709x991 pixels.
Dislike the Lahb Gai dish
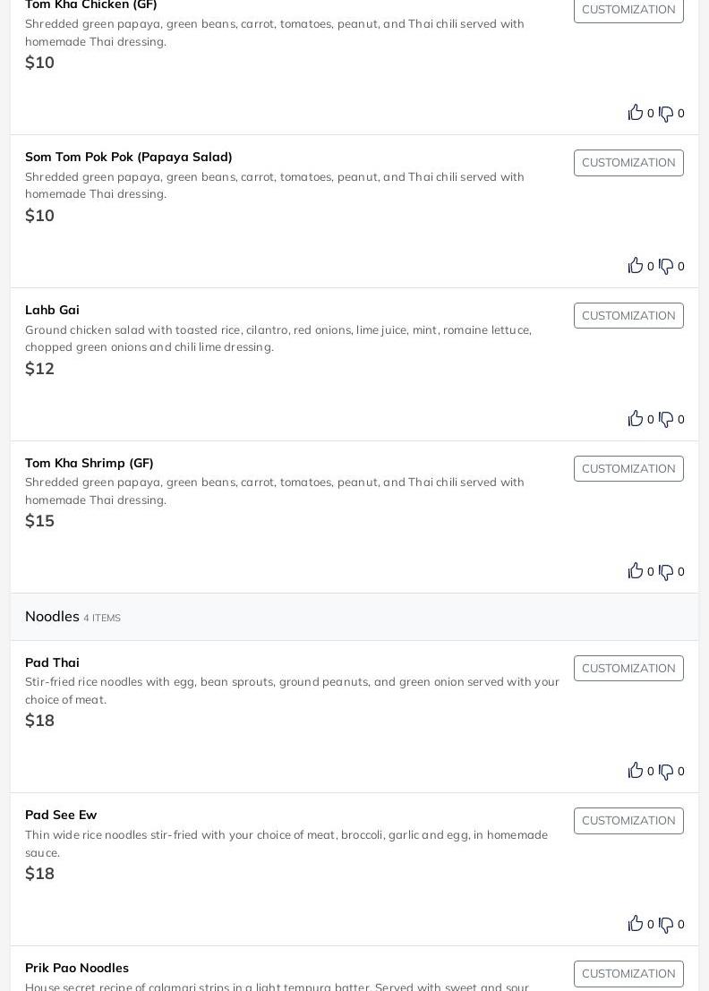[x=666, y=419]
